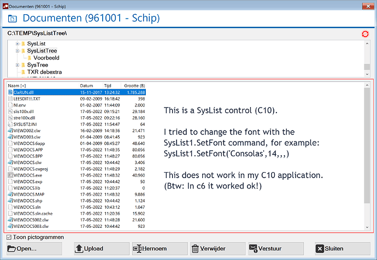Collapse the SysListTree tree node
Image resolution: width=377 pixels, height=260 pixels.
pyautogui.click(x=17, y=51)
